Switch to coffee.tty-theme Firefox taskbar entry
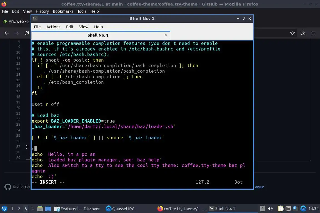320x213 pixels. click(x=181, y=209)
